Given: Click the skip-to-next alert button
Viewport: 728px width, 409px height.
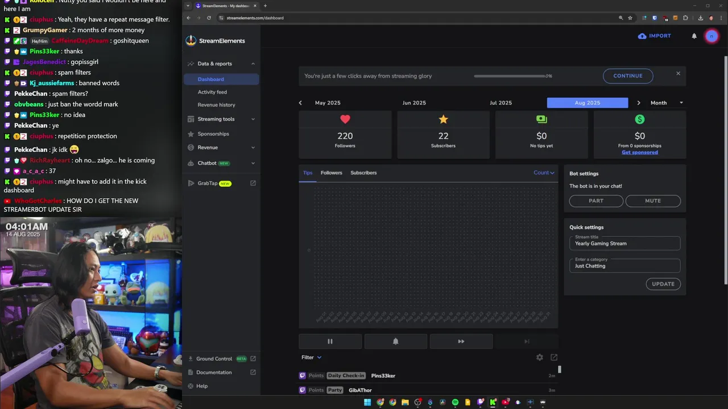Looking at the screenshot, I should click(527, 341).
